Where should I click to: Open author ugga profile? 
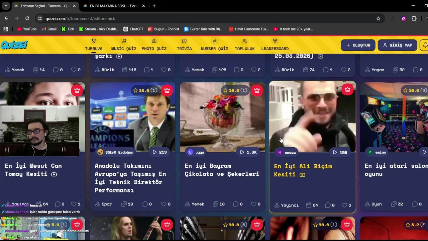[x=196, y=152]
